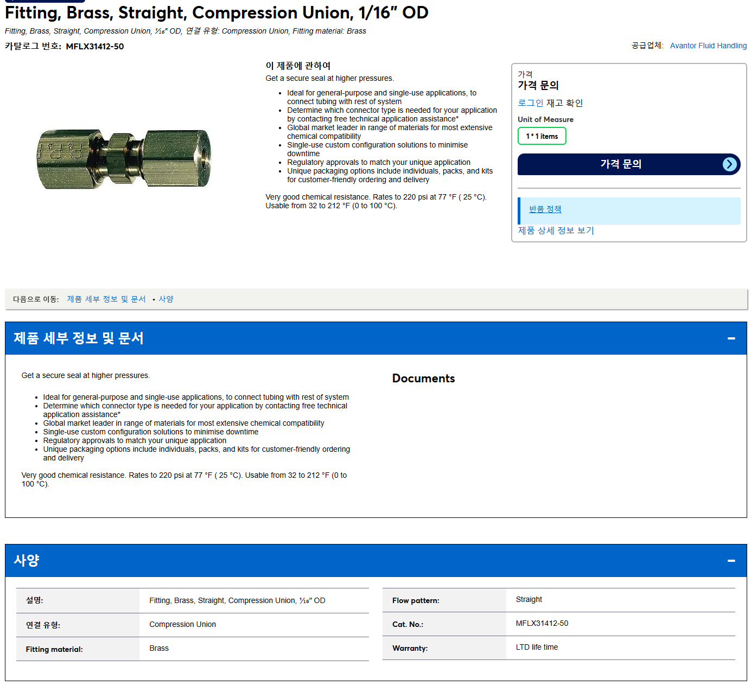This screenshot has width=751, height=692.
Task: Click the Flow pattern: label cell
Action: point(444,600)
